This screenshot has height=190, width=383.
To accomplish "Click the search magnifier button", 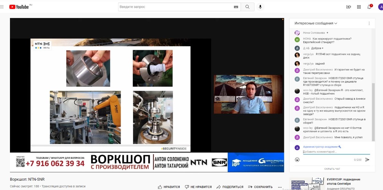I will [x=247, y=7].
